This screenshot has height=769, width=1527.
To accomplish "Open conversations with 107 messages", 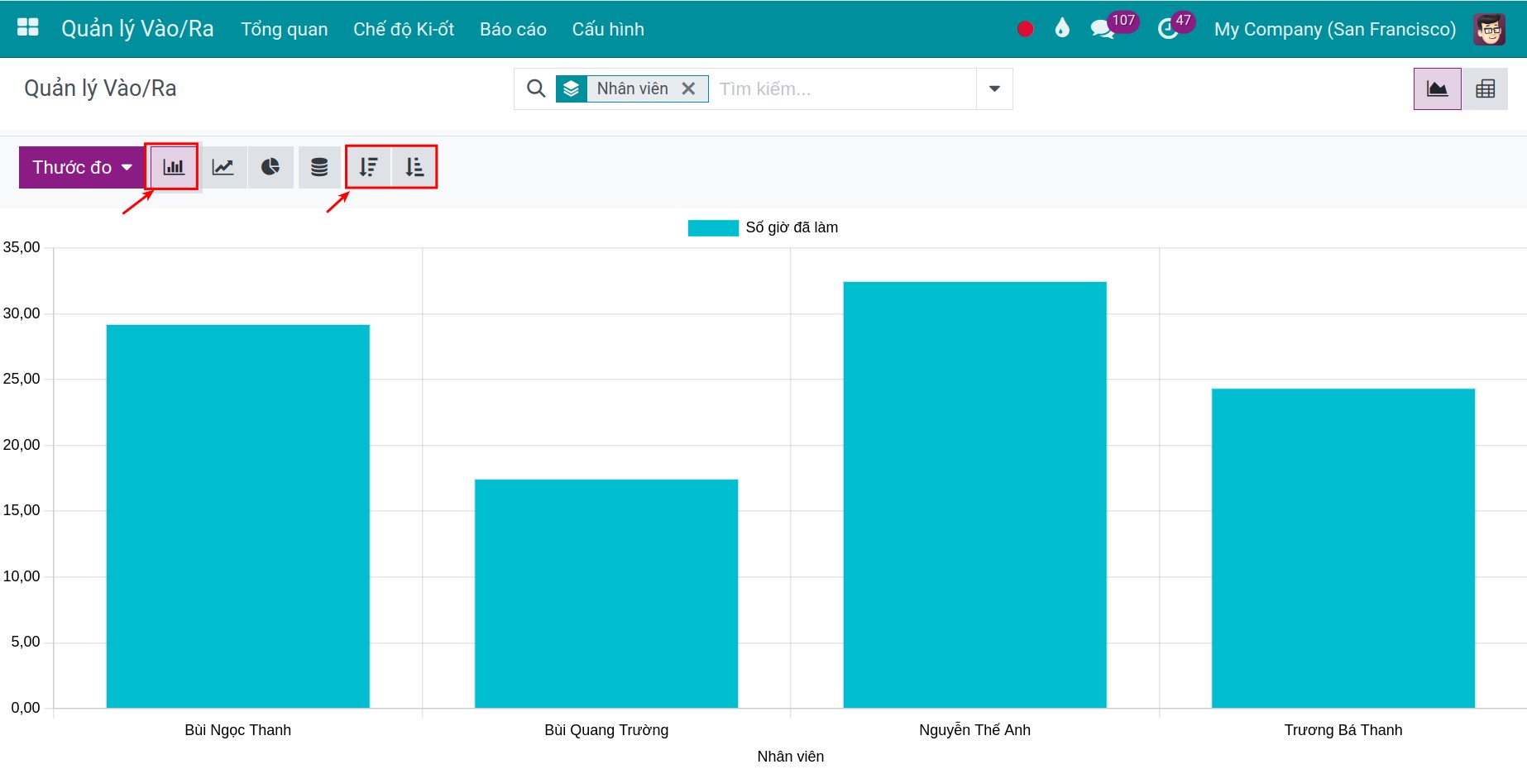I will click(x=1113, y=27).
